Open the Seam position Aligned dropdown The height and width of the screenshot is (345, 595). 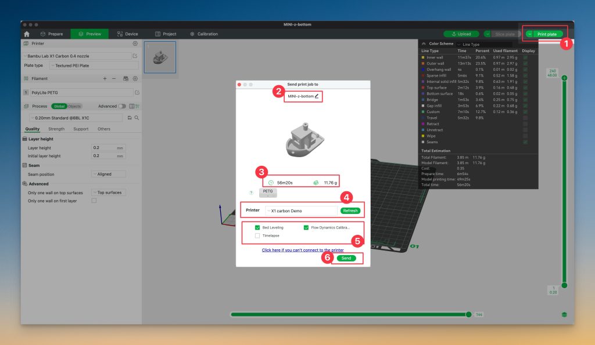(109, 174)
